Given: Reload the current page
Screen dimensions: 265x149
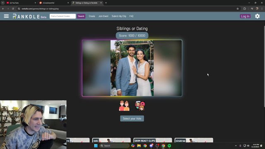Looking at the screenshot, I should pyautogui.click(x=13, y=9).
